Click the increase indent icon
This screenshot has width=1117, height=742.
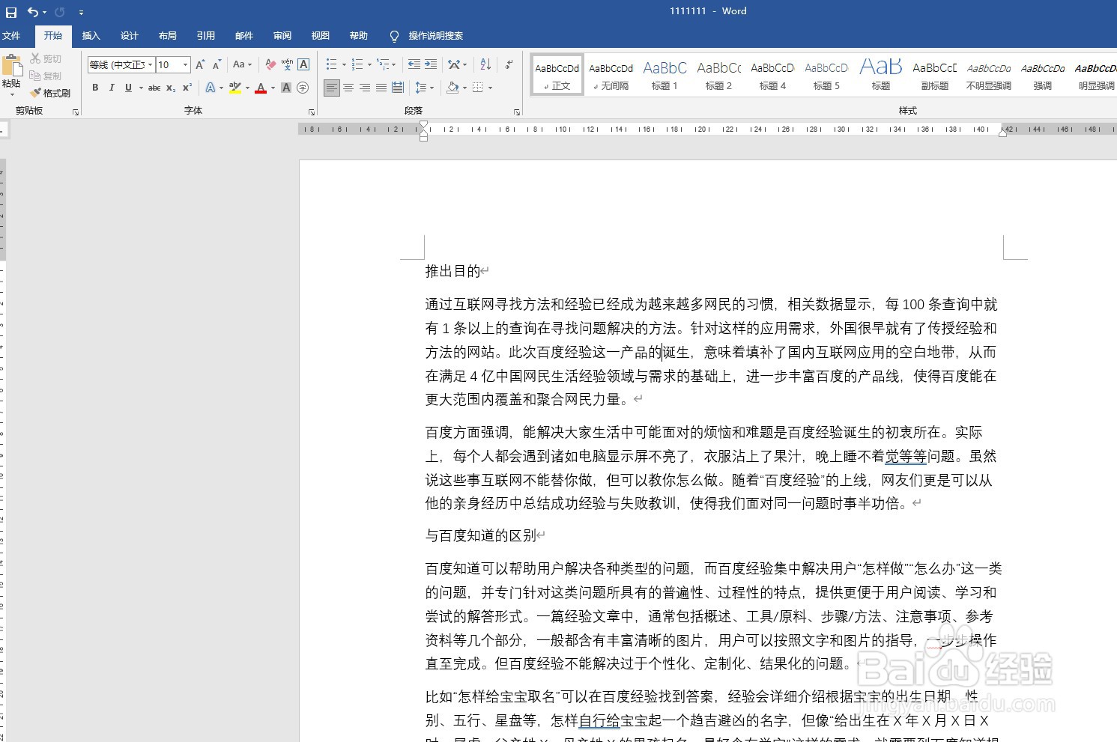431,65
